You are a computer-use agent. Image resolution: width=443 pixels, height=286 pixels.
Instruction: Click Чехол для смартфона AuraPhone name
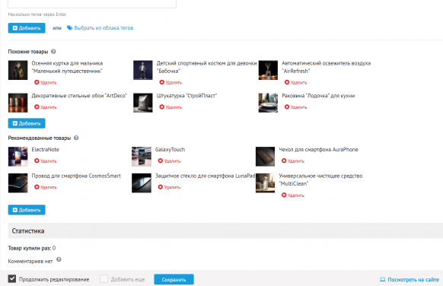click(318, 149)
